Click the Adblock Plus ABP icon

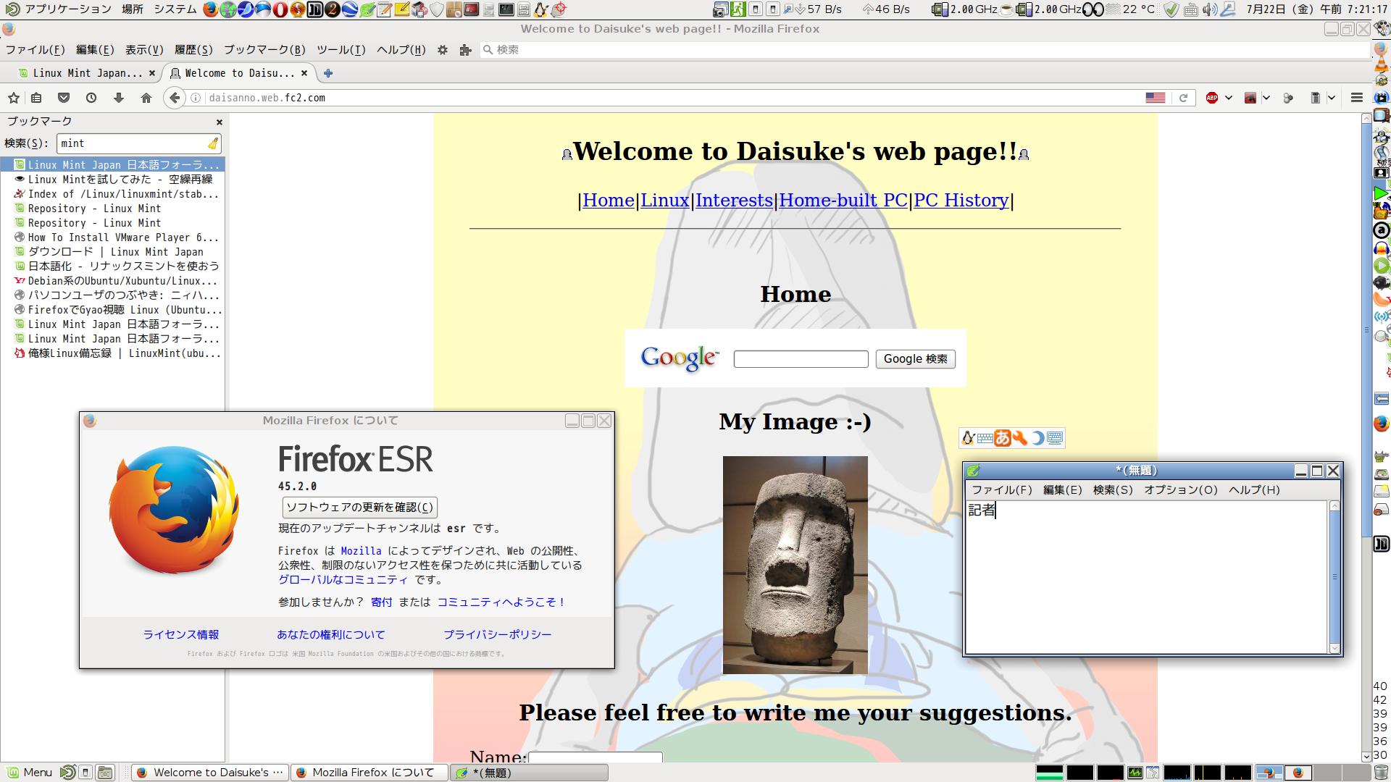click(x=1212, y=98)
